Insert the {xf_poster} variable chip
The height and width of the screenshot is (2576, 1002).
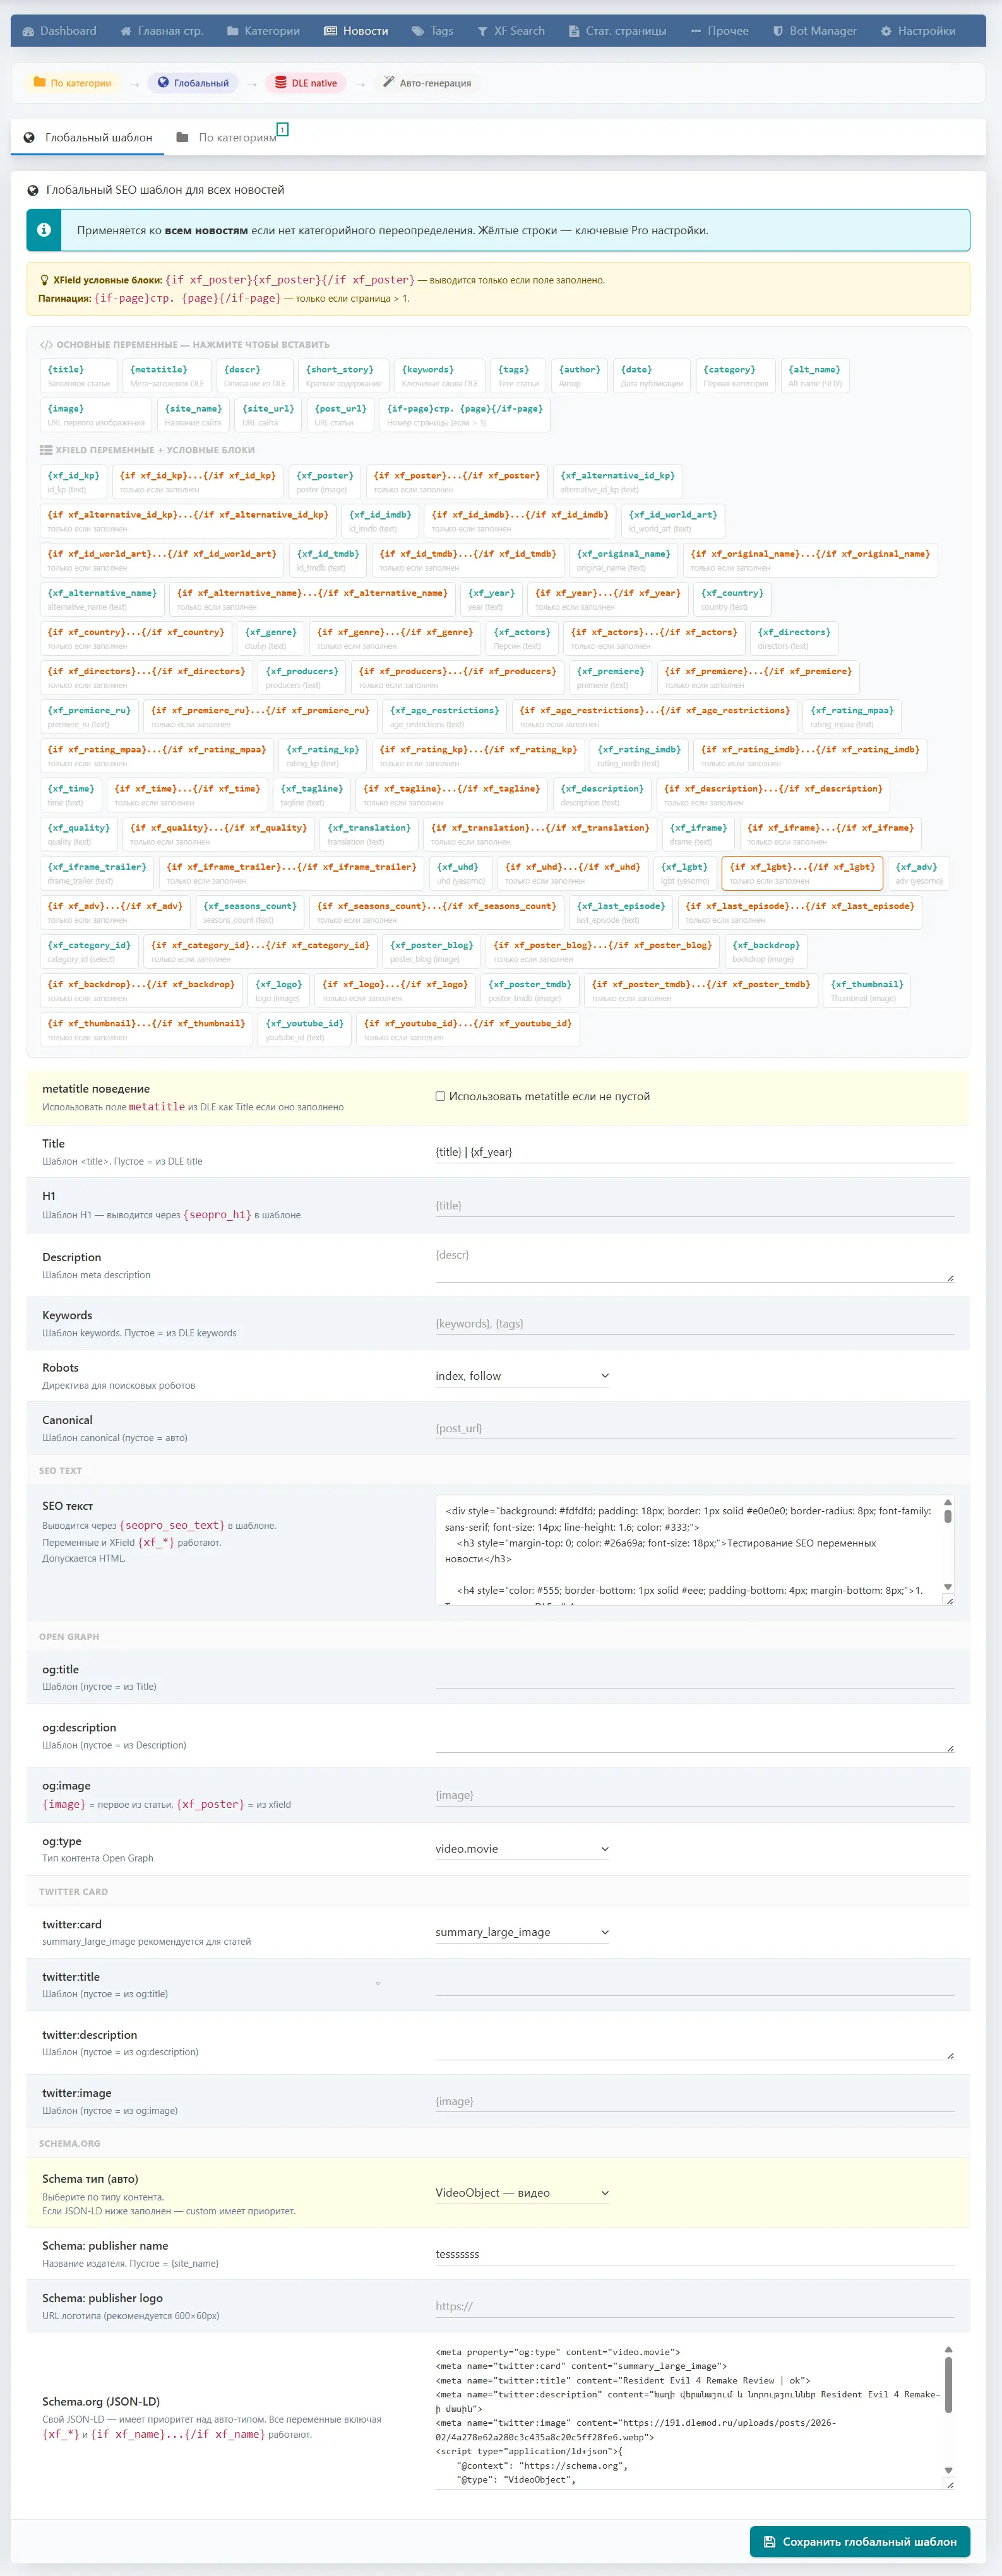(324, 482)
